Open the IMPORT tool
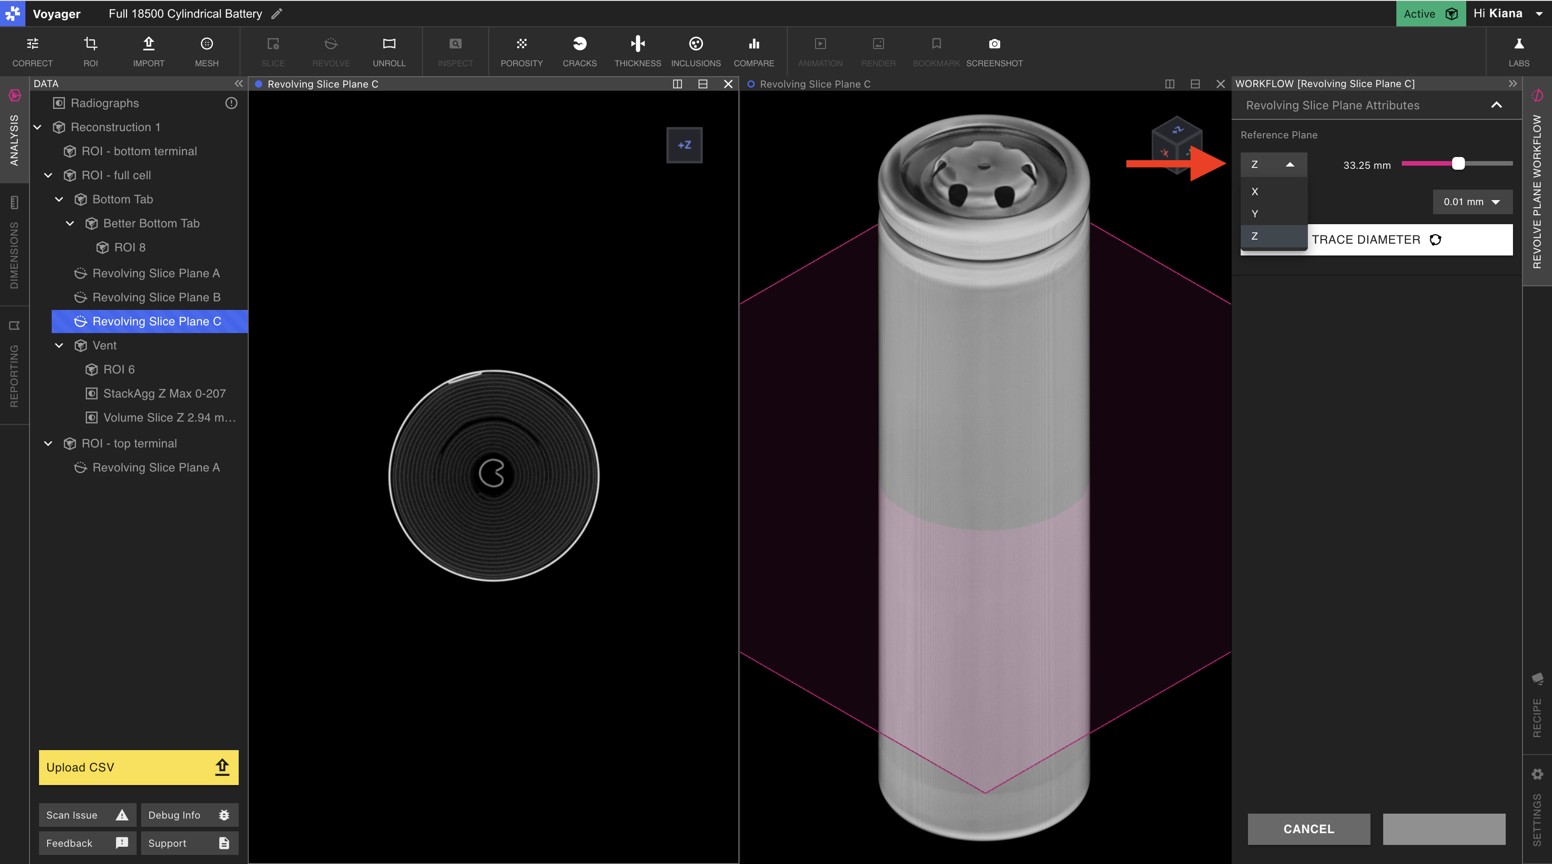The height and width of the screenshot is (864, 1552). (x=148, y=52)
